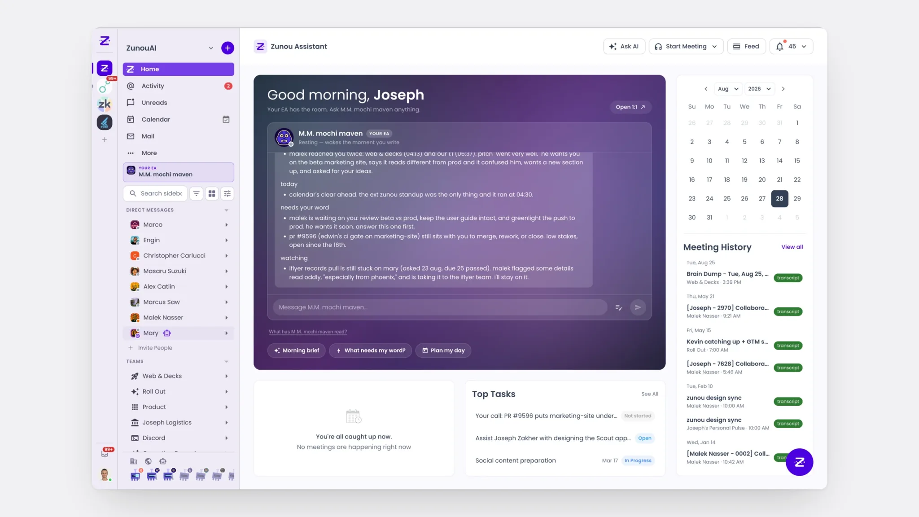Click the Open 1:1 button
919x517 pixels.
630,107
